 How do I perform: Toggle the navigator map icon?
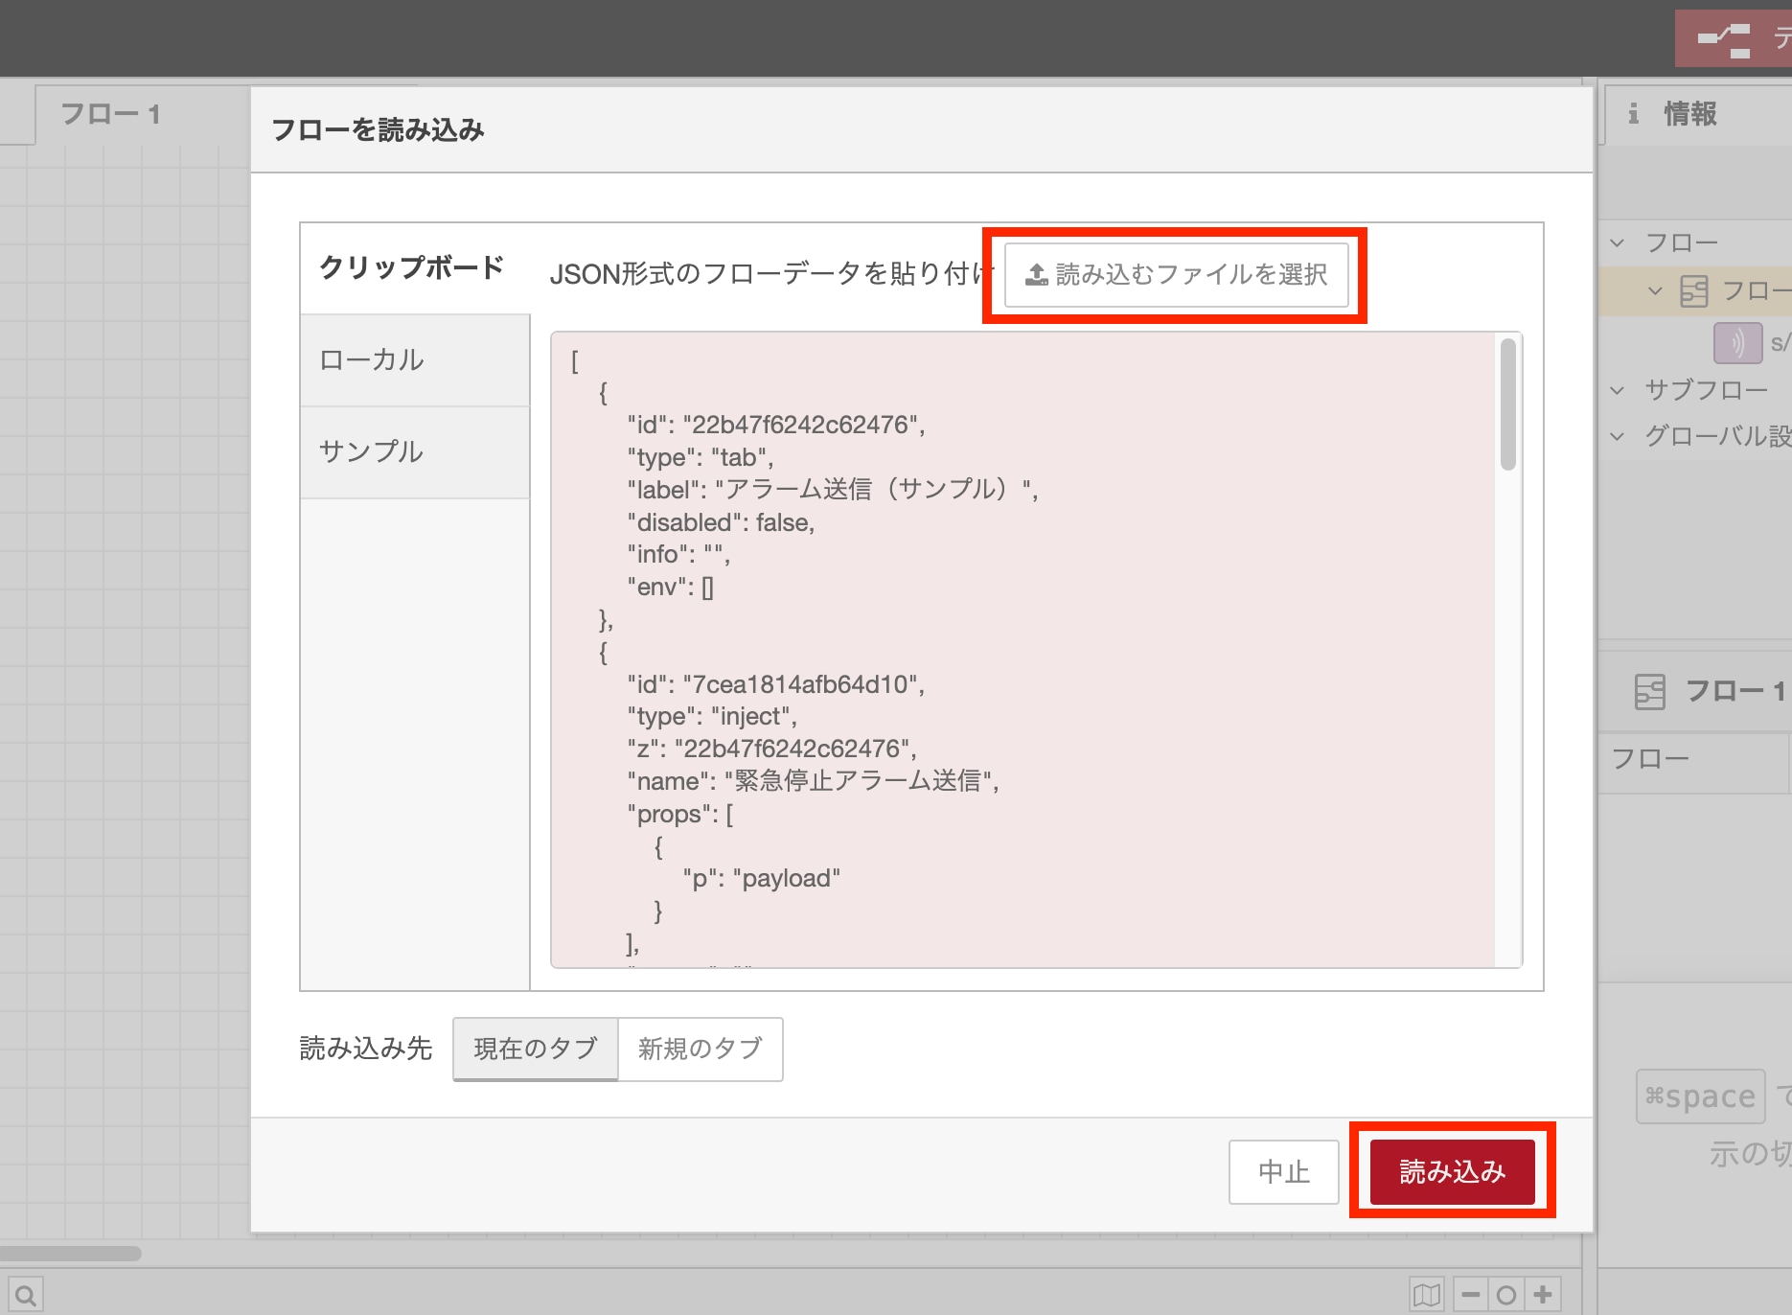pos(1426,1296)
